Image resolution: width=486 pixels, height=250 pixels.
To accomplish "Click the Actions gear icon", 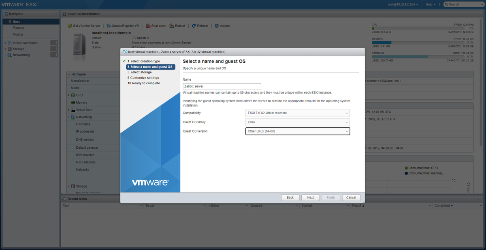I will point(217,26).
